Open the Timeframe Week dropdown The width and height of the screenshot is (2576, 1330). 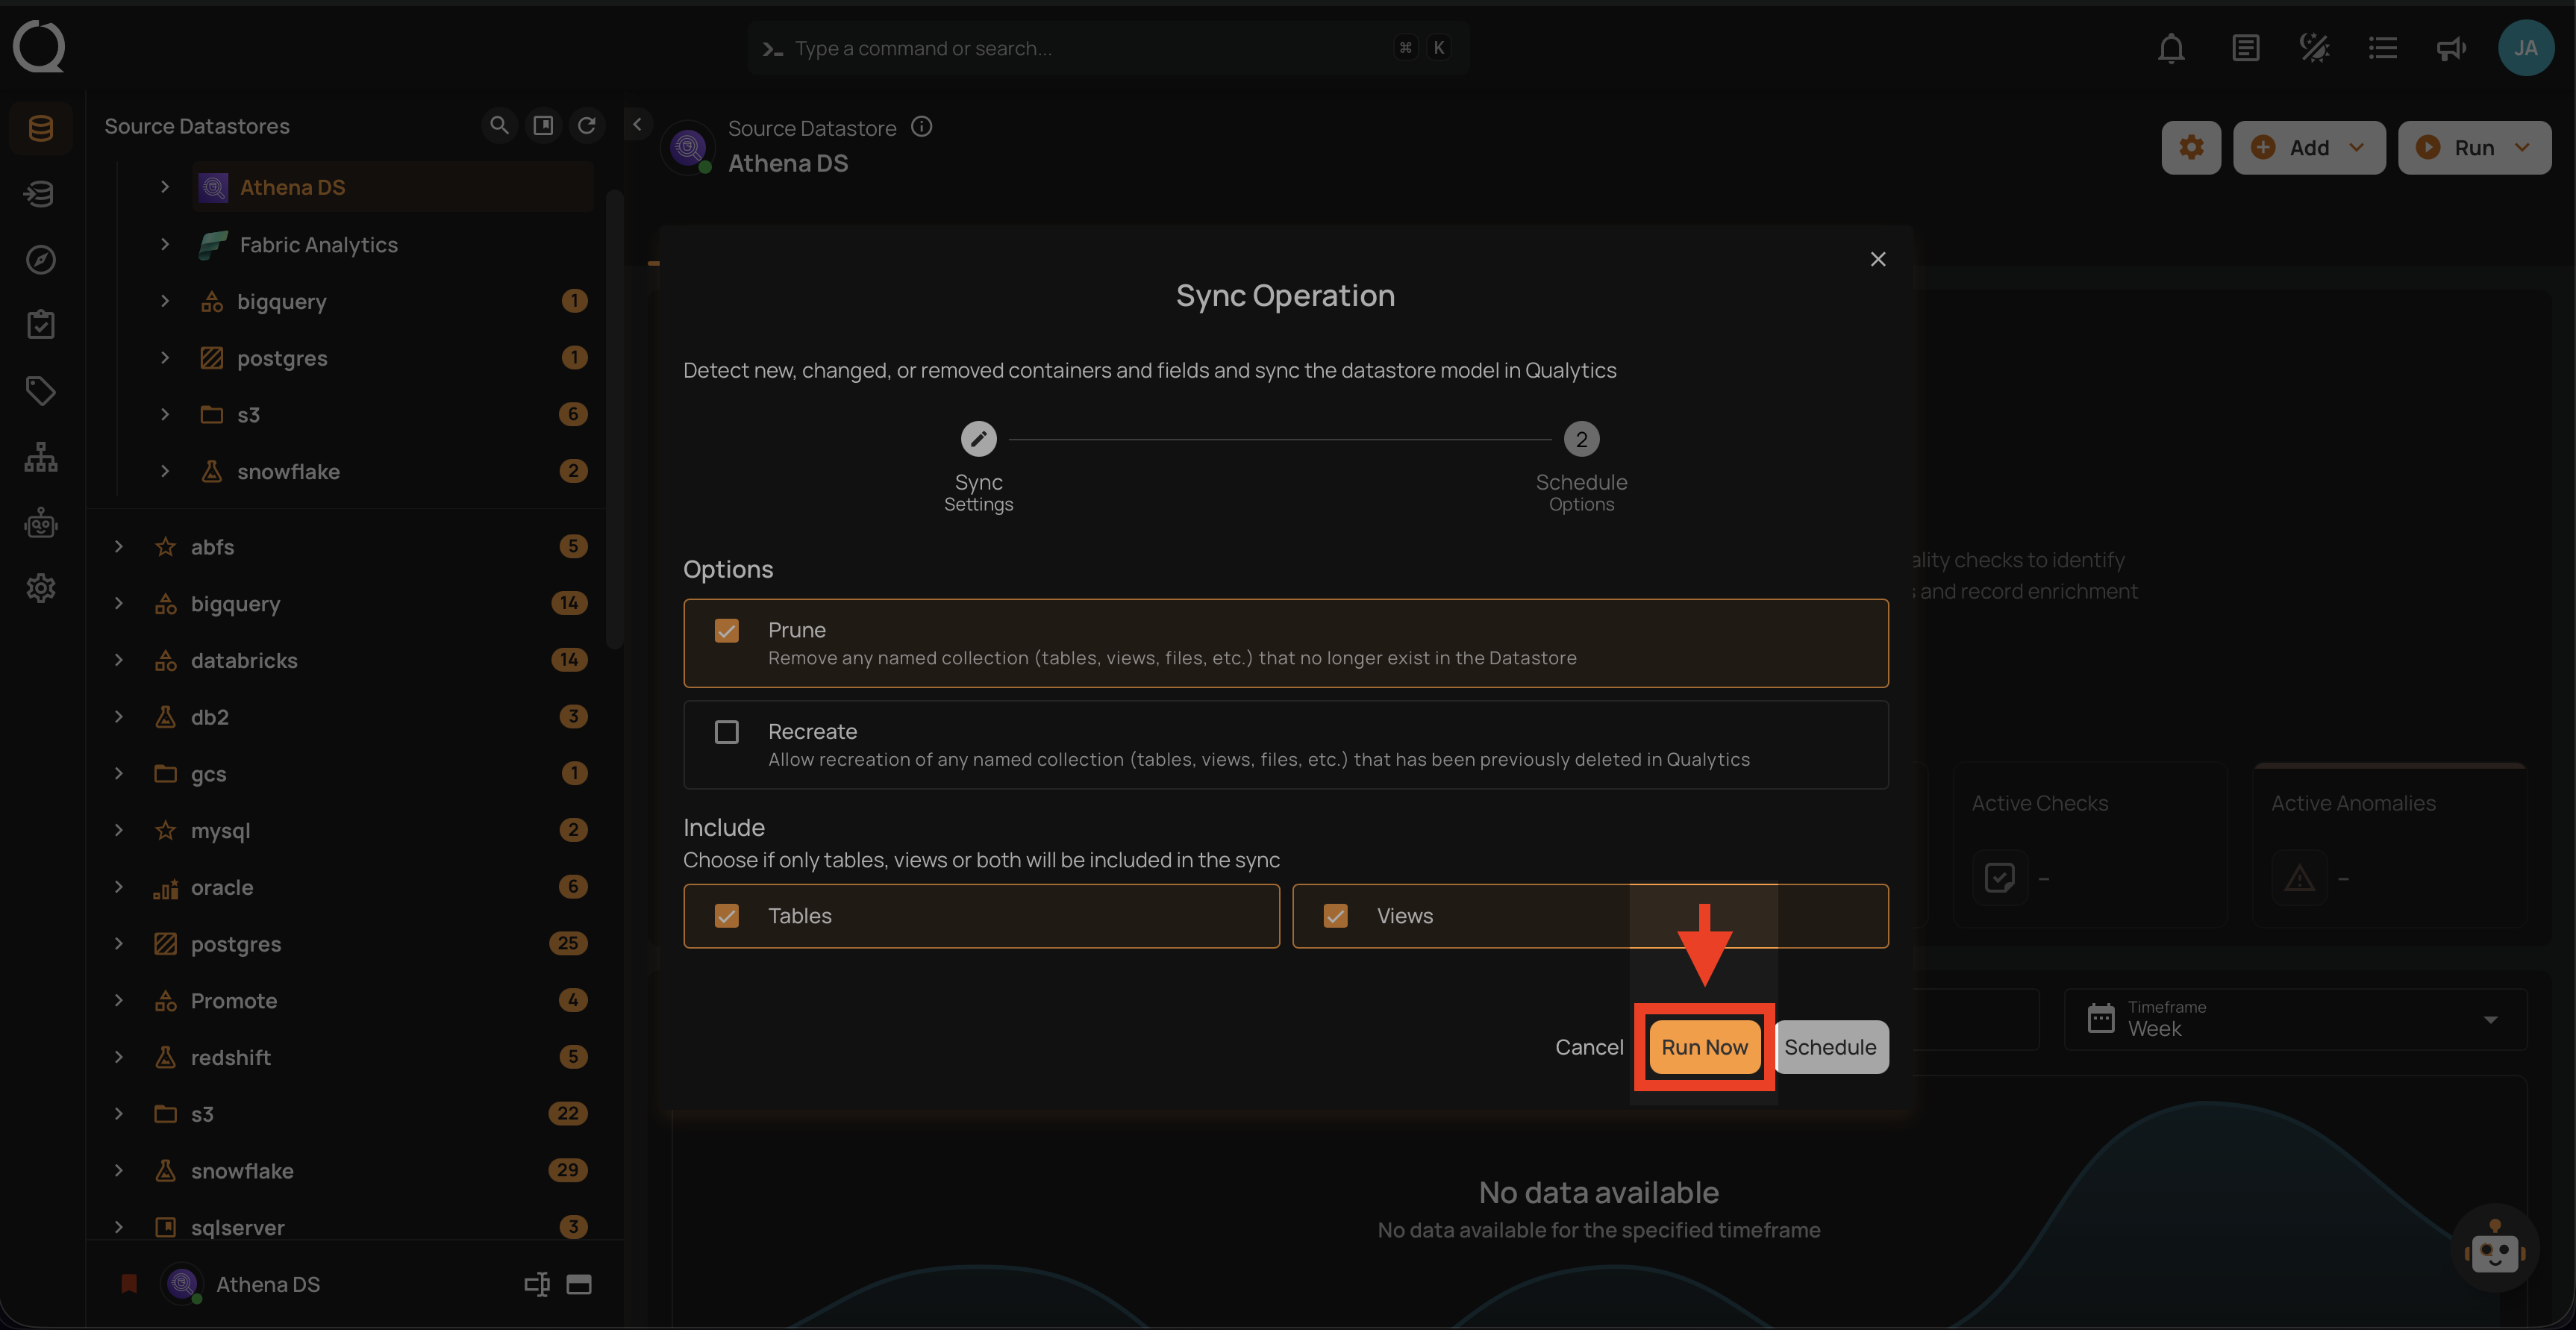(x=2295, y=1019)
